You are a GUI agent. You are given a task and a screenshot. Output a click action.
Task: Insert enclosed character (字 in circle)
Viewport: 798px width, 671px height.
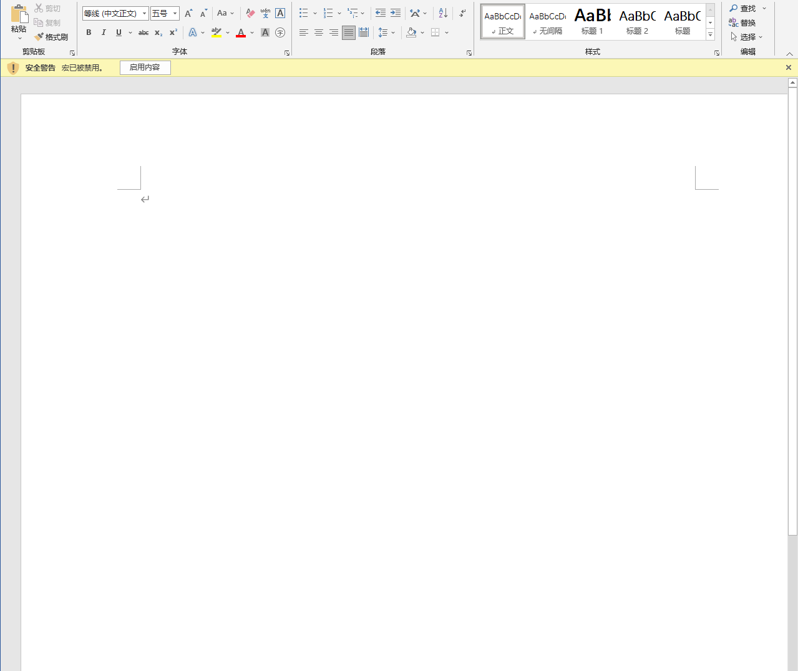280,32
